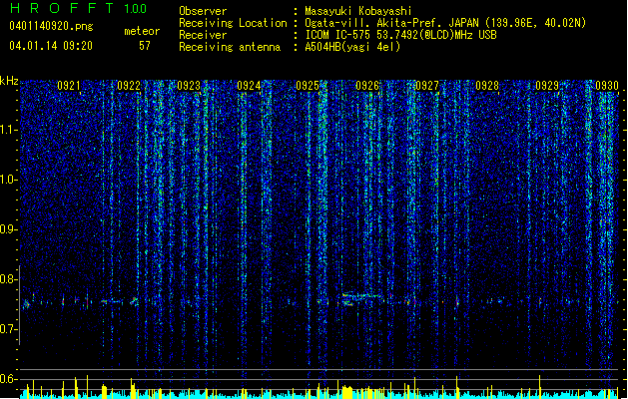Click the meteor count 57

tap(145, 46)
